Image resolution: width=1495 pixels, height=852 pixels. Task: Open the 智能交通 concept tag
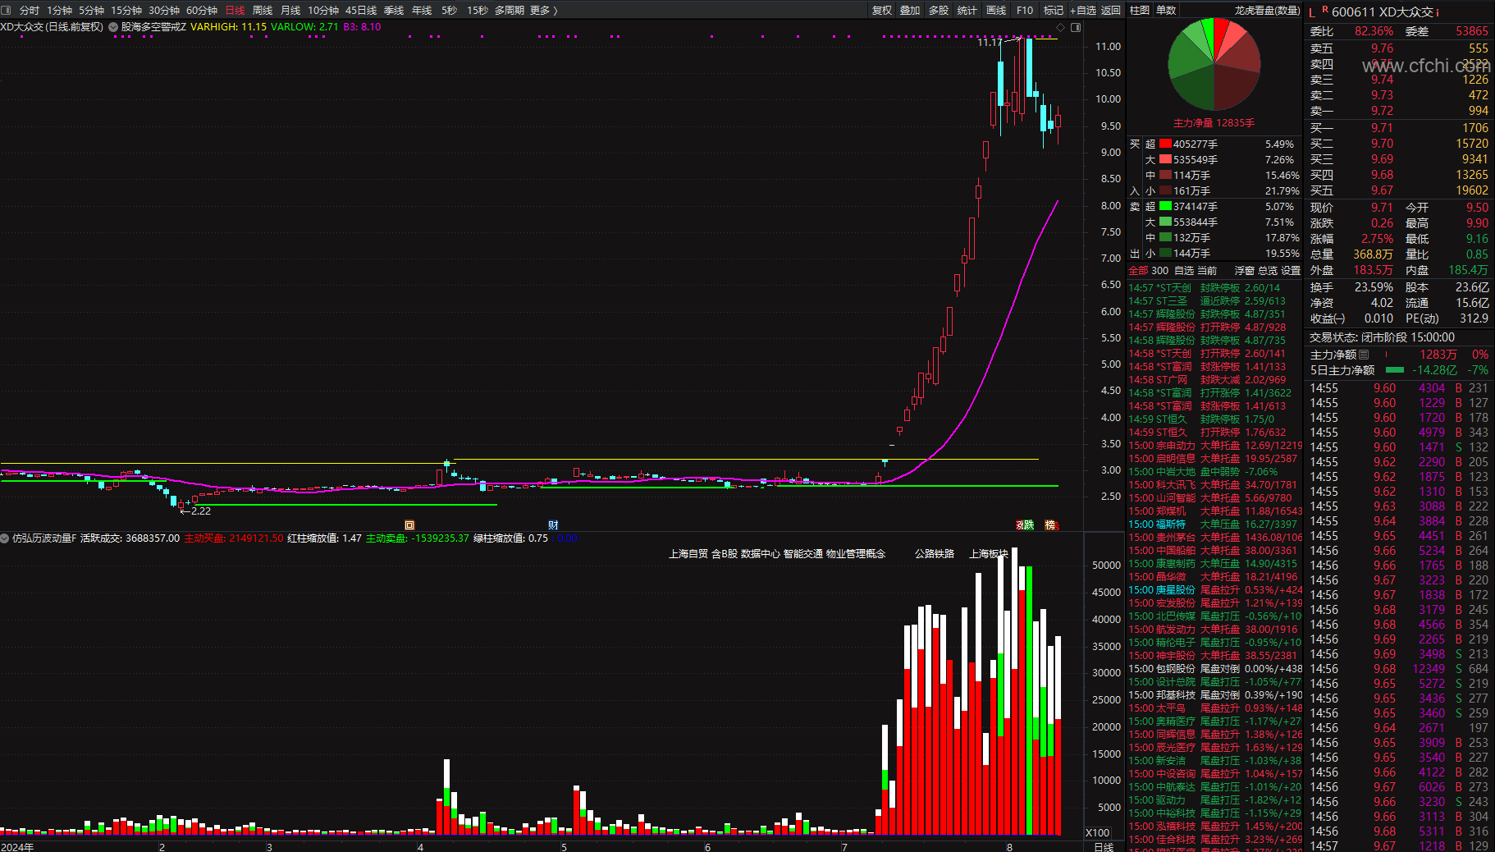(x=803, y=554)
